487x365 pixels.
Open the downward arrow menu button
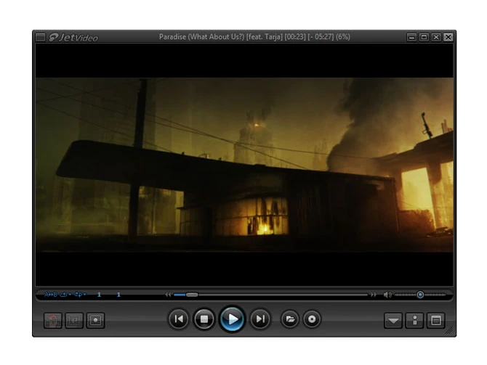[393, 320]
